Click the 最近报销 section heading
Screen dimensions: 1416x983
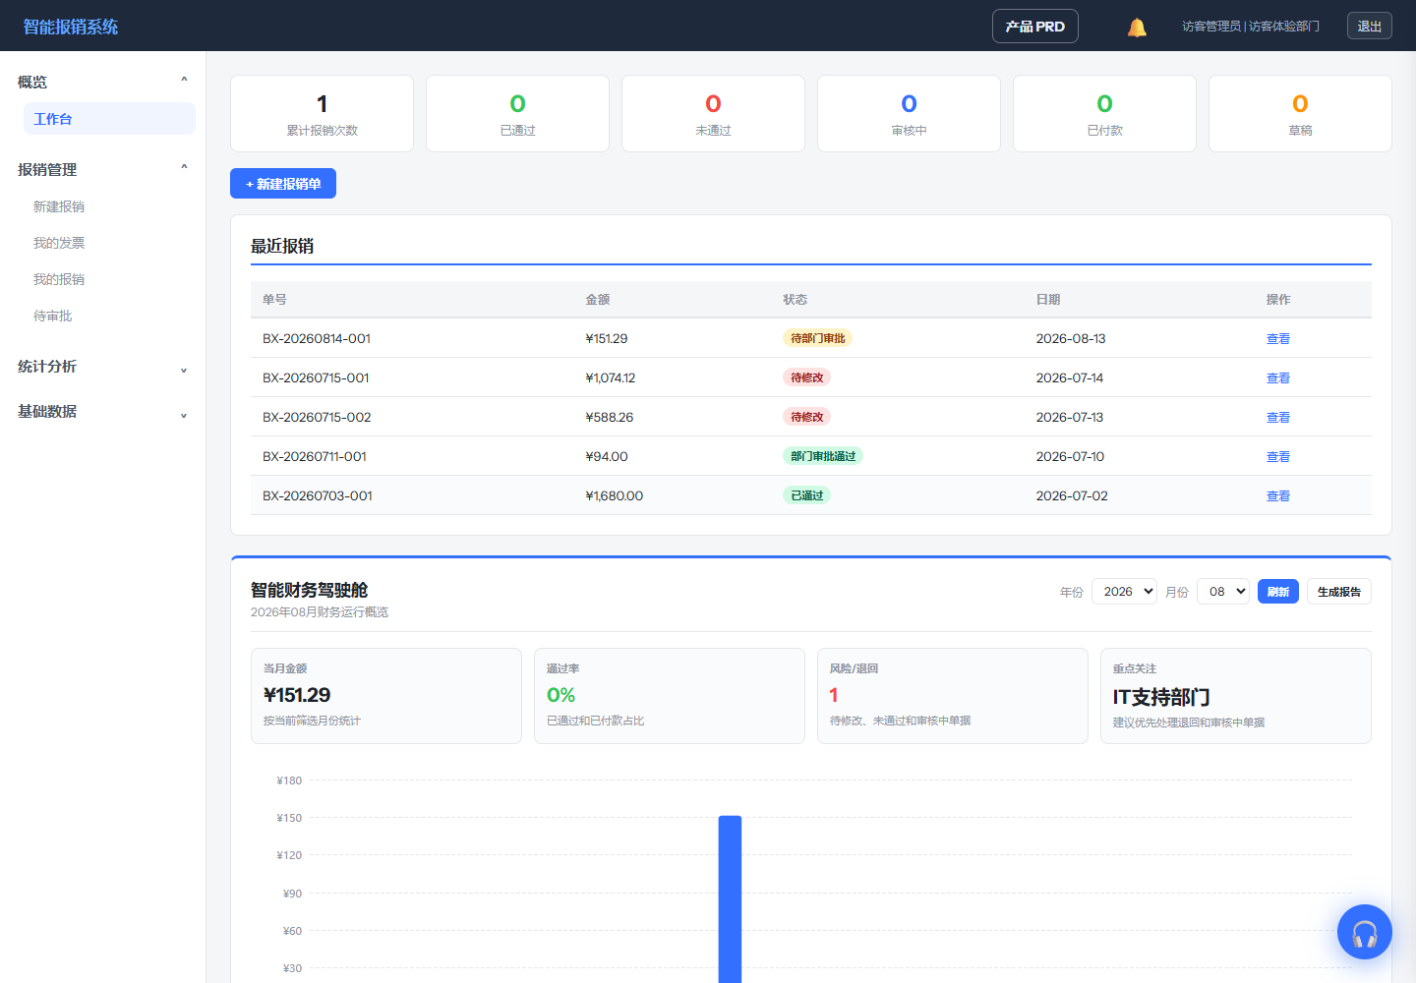click(282, 246)
